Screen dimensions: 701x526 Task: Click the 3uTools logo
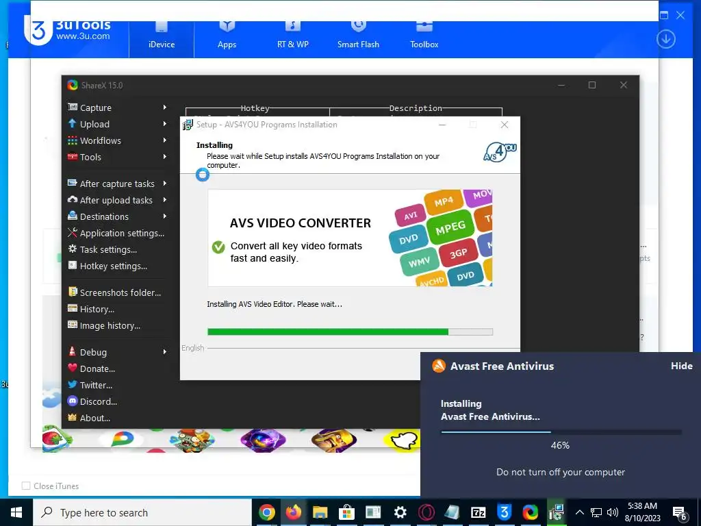[38, 32]
